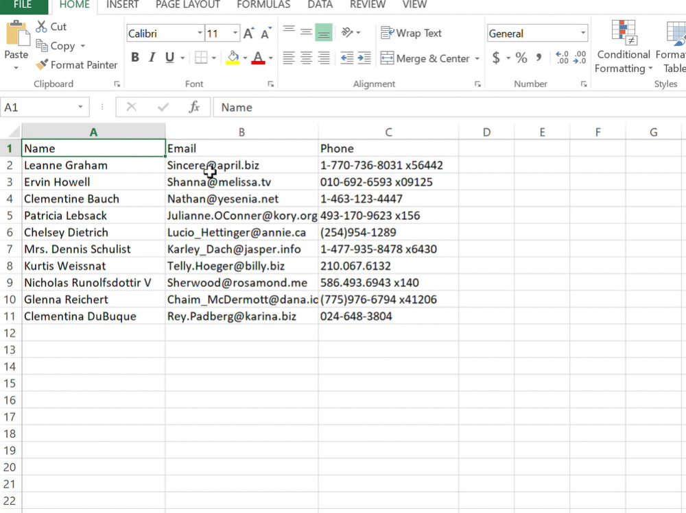Open the FILE tab
This screenshot has height=513, width=686.
[23, 5]
